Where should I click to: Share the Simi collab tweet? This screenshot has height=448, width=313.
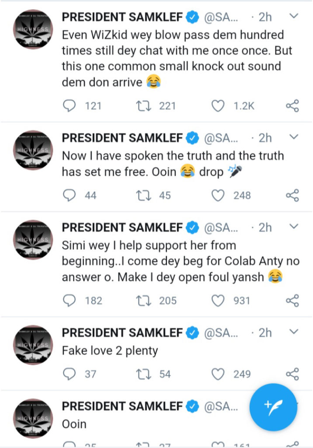pyautogui.click(x=292, y=301)
